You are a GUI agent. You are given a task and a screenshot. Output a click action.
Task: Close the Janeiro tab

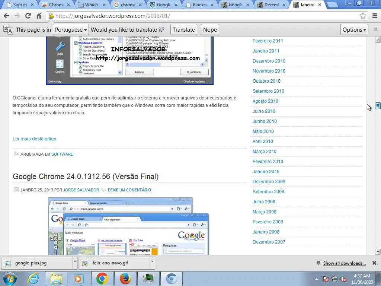pos(320,5)
